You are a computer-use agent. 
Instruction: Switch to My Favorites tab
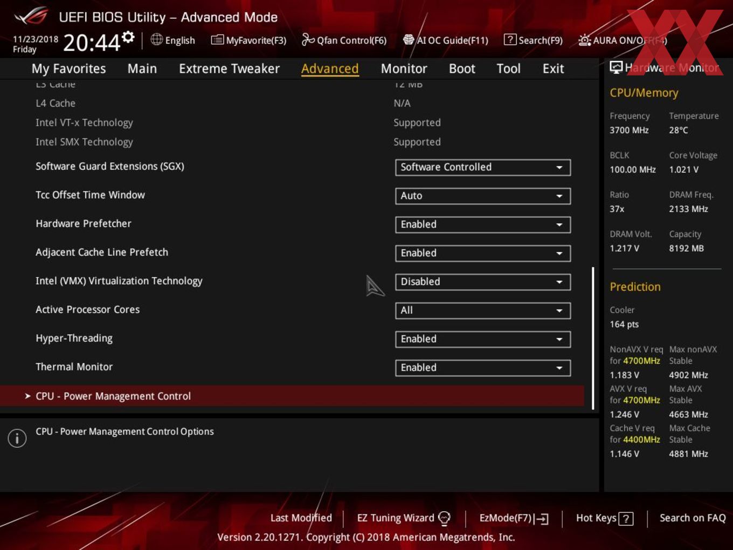pyautogui.click(x=68, y=68)
